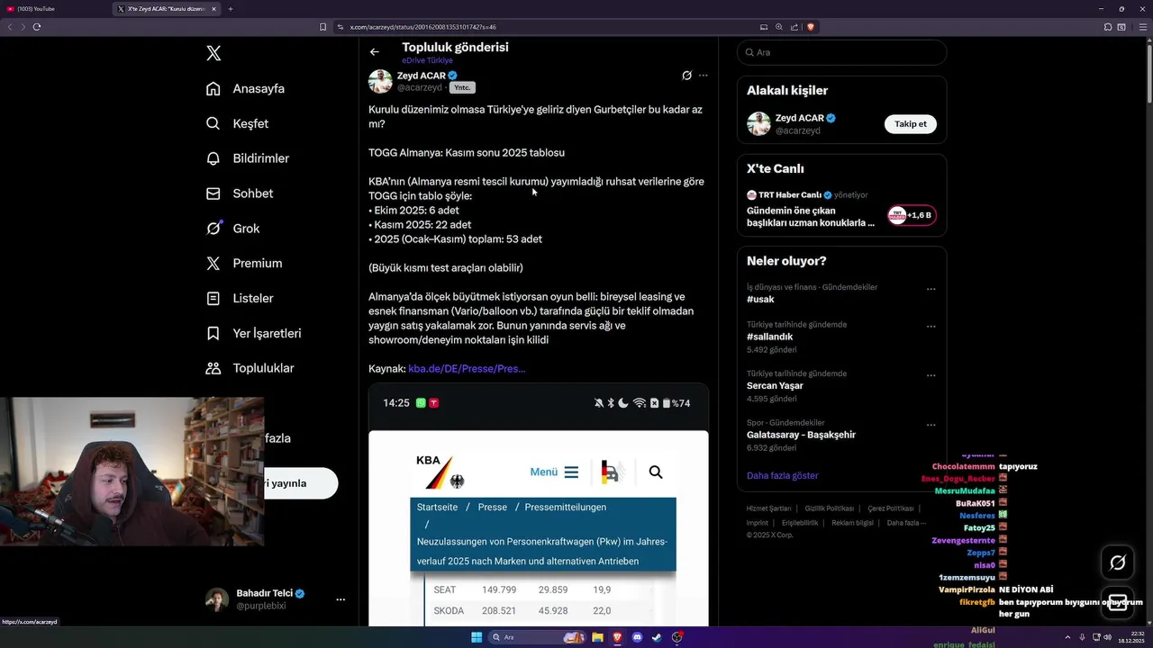Click the bookmark icon by the address bar
Viewport: 1153px width, 648px height.
(x=322, y=27)
